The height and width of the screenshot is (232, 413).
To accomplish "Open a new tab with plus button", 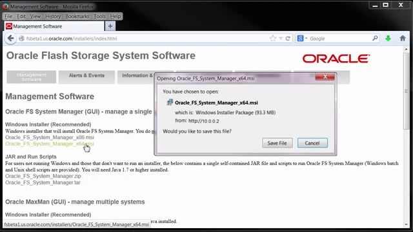I will (110, 26).
